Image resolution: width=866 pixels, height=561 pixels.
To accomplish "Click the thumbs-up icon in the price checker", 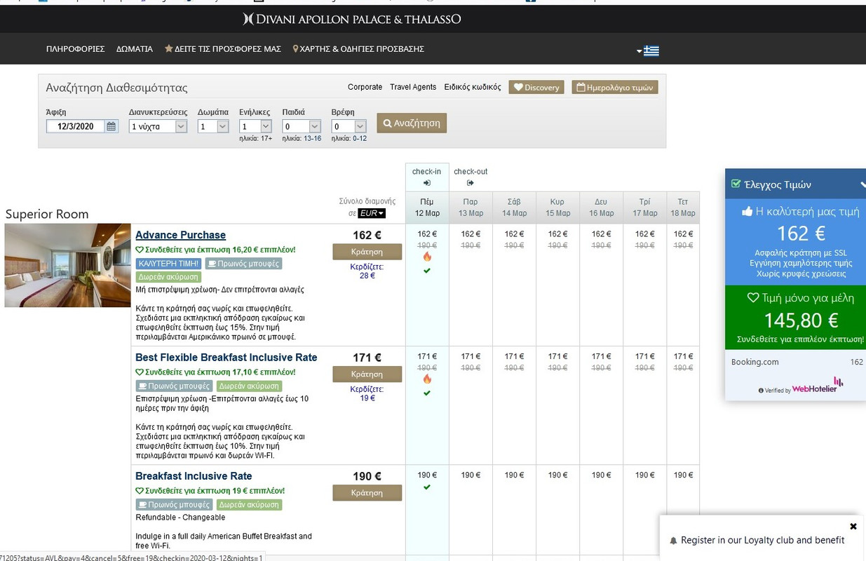I will [x=747, y=211].
